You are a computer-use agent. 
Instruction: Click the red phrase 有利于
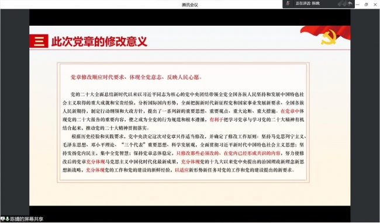(216, 120)
